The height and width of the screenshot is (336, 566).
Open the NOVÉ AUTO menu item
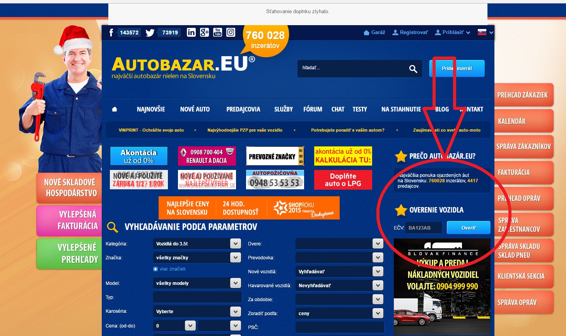195,109
